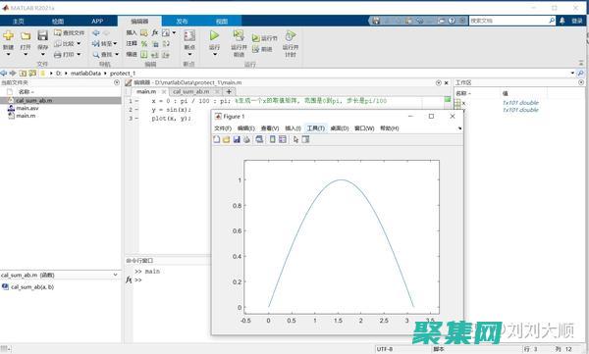Open the Open (打开) dropdown arrow

tap(26, 55)
